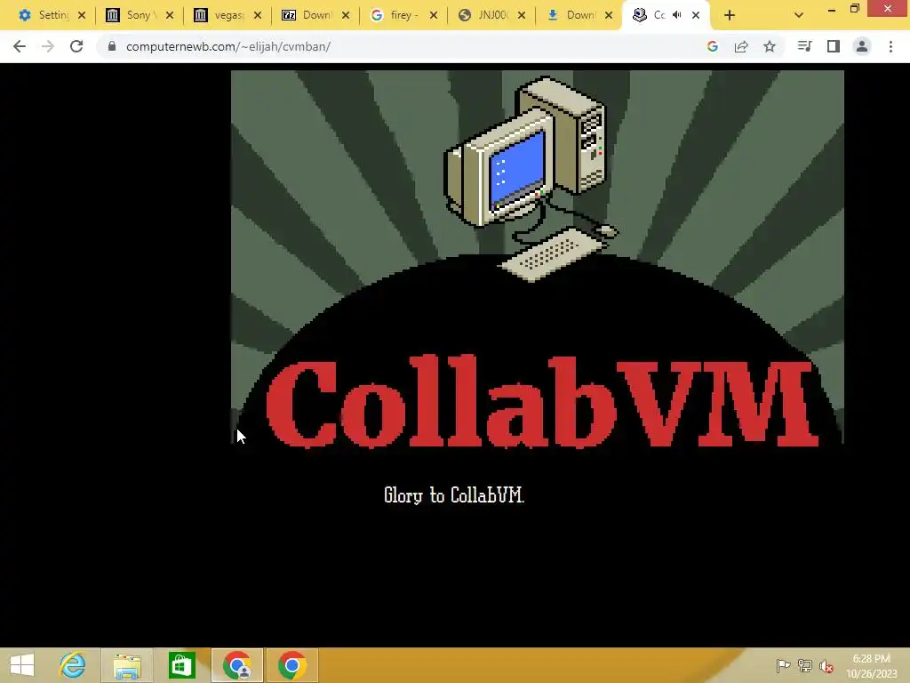Viewport: 910px width, 683px height.
Task: Open File Explorer from taskbar
Action: click(127, 665)
